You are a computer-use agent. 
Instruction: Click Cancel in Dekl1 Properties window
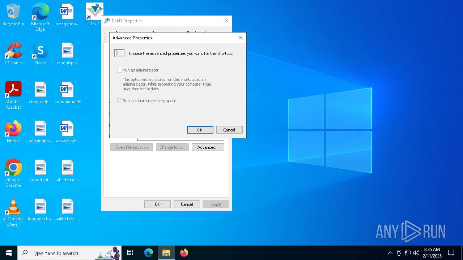187,204
